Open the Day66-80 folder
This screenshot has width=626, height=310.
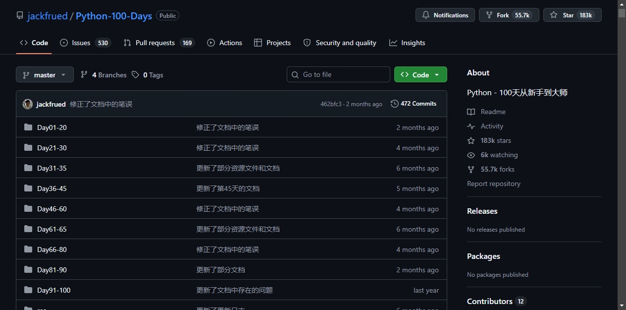pos(52,249)
